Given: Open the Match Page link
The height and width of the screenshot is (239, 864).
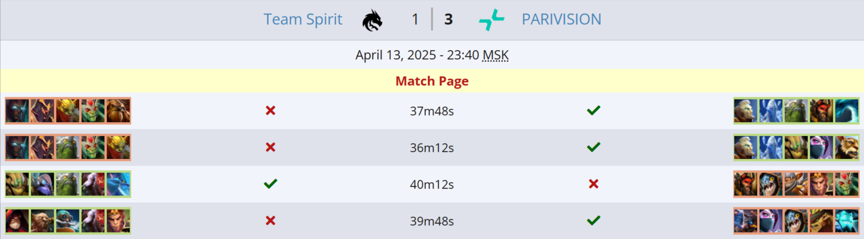Looking at the screenshot, I should 432,81.
